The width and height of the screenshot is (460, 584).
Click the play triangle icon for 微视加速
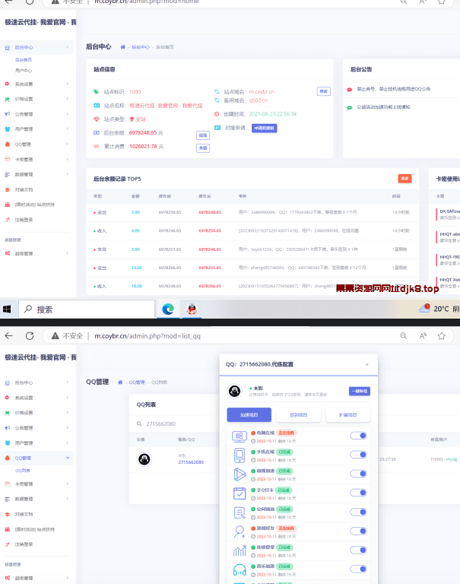pyautogui.click(x=240, y=474)
